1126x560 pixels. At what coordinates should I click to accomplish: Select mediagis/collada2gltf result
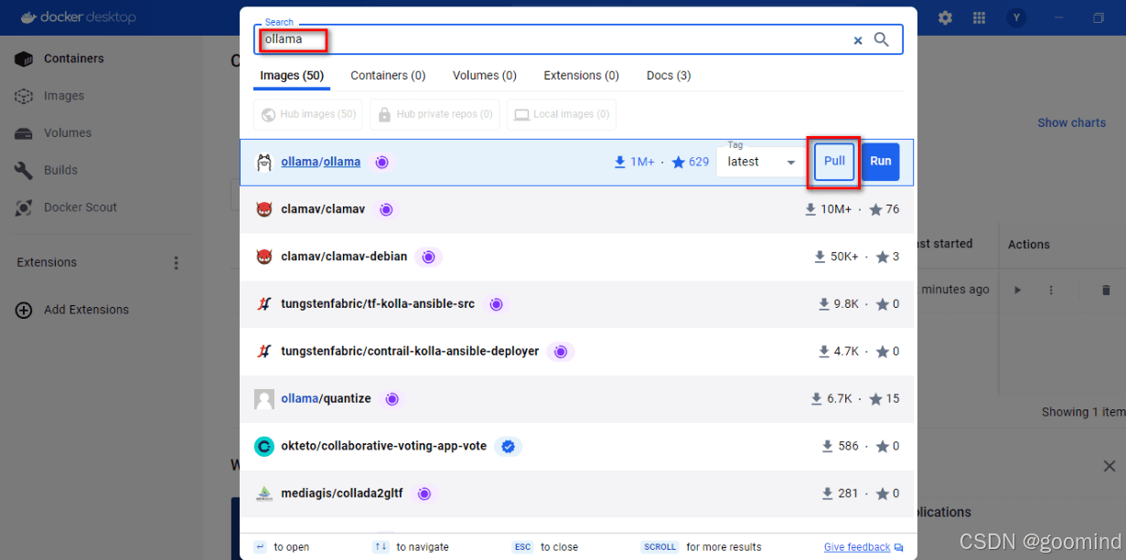click(x=576, y=494)
